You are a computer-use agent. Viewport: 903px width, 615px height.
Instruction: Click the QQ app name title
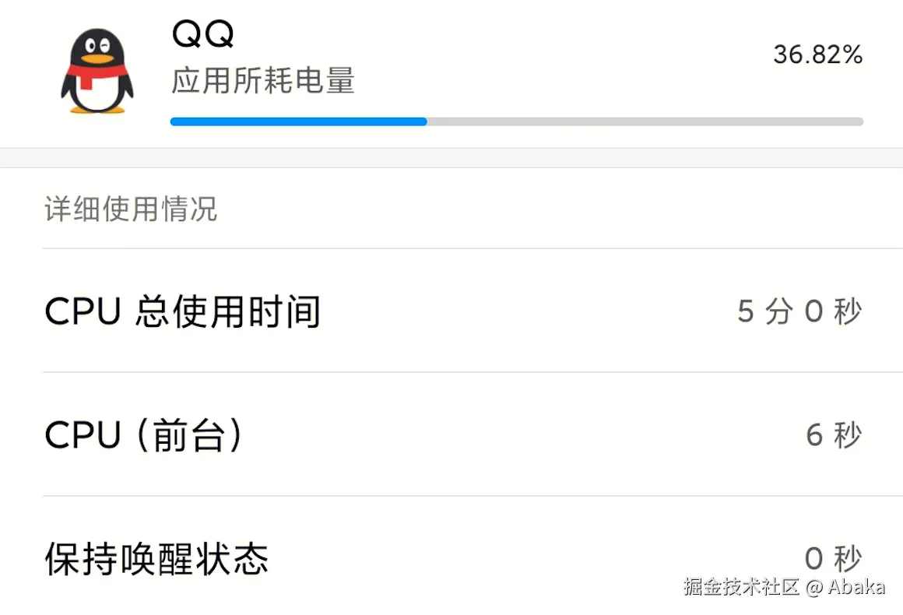(202, 33)
